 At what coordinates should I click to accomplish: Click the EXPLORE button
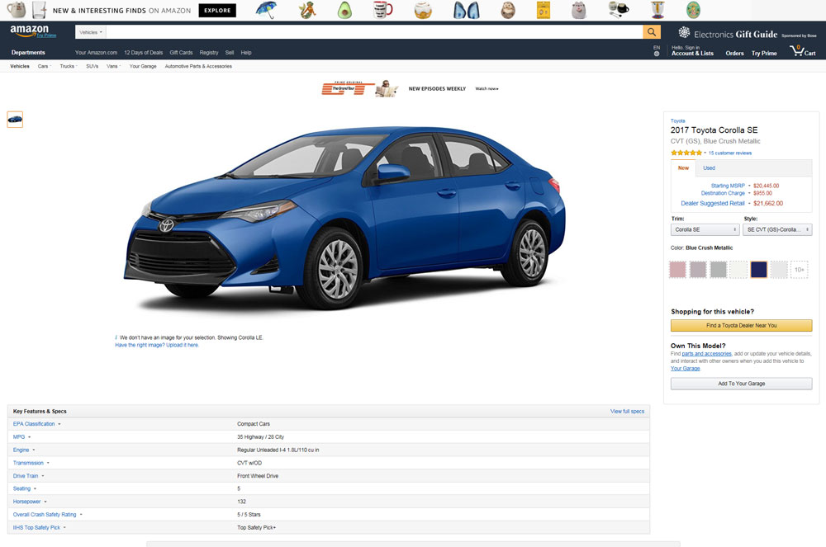coord(217,10)
